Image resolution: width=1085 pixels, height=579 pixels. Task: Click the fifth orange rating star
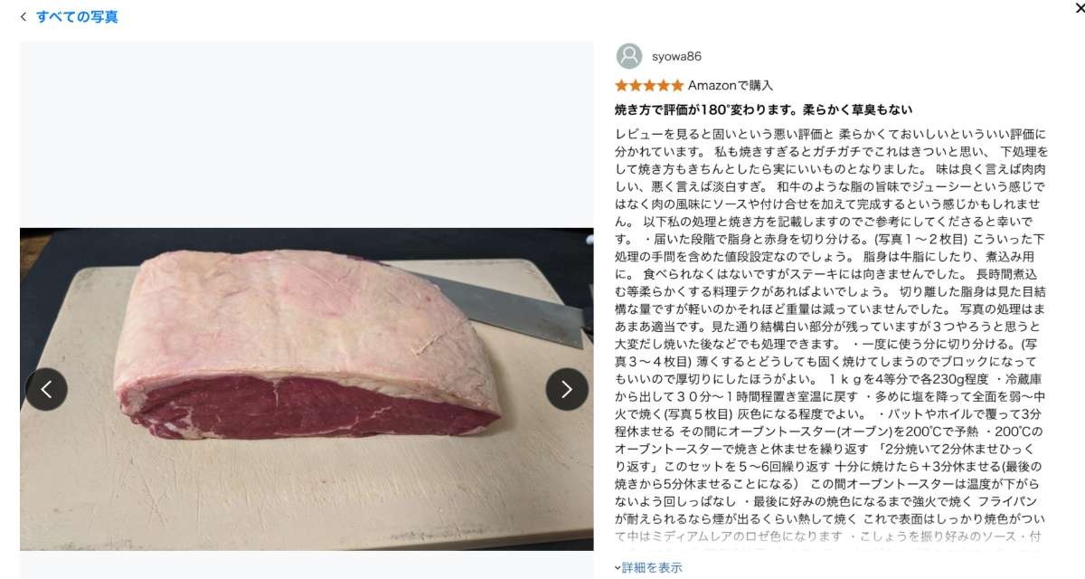click(677, 85)
